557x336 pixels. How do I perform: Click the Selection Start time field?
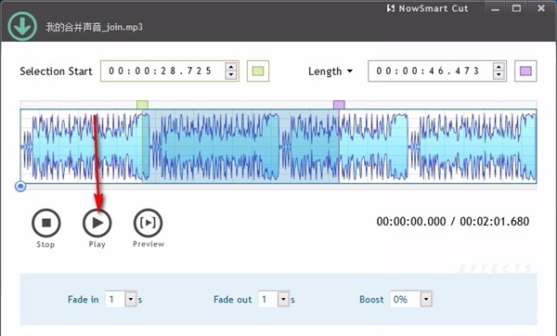coord(162,71)
